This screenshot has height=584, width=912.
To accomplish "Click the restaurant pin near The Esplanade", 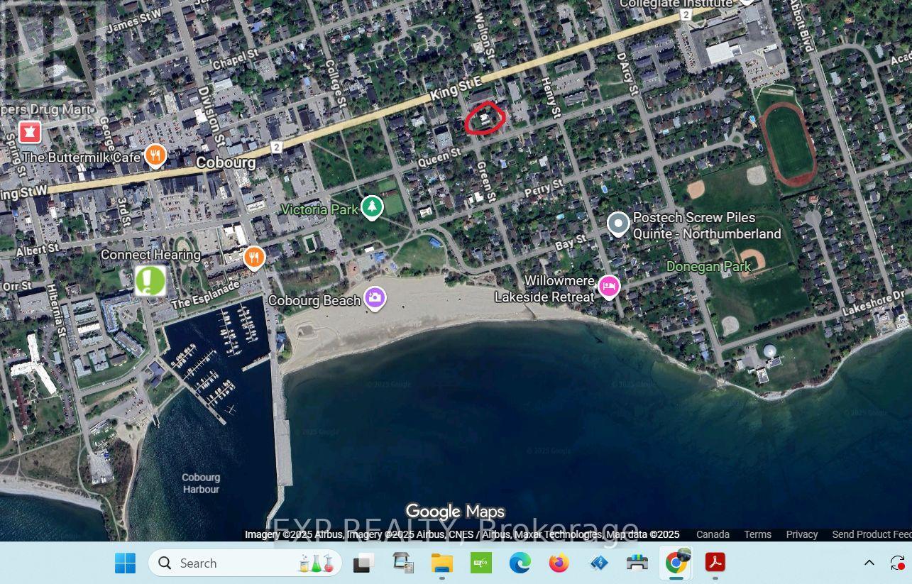I will point(254,258).
